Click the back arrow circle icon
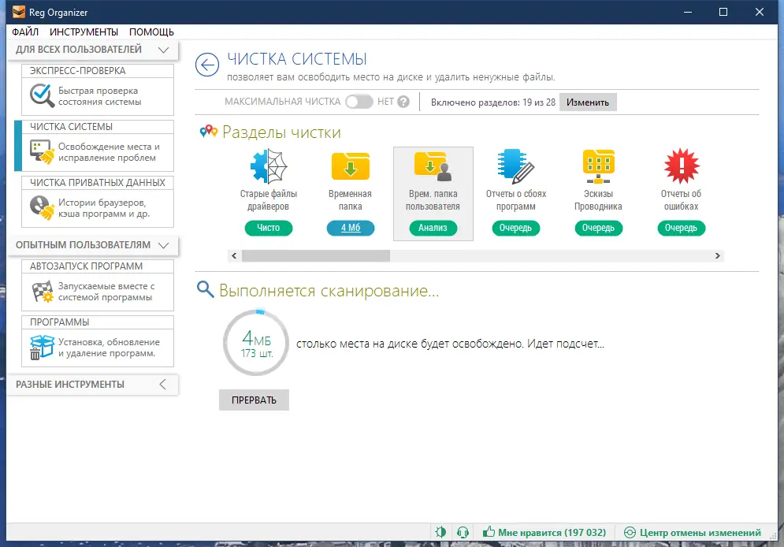Image resolution: width=784 pixels, height=547 pixels. coord(207,65)
